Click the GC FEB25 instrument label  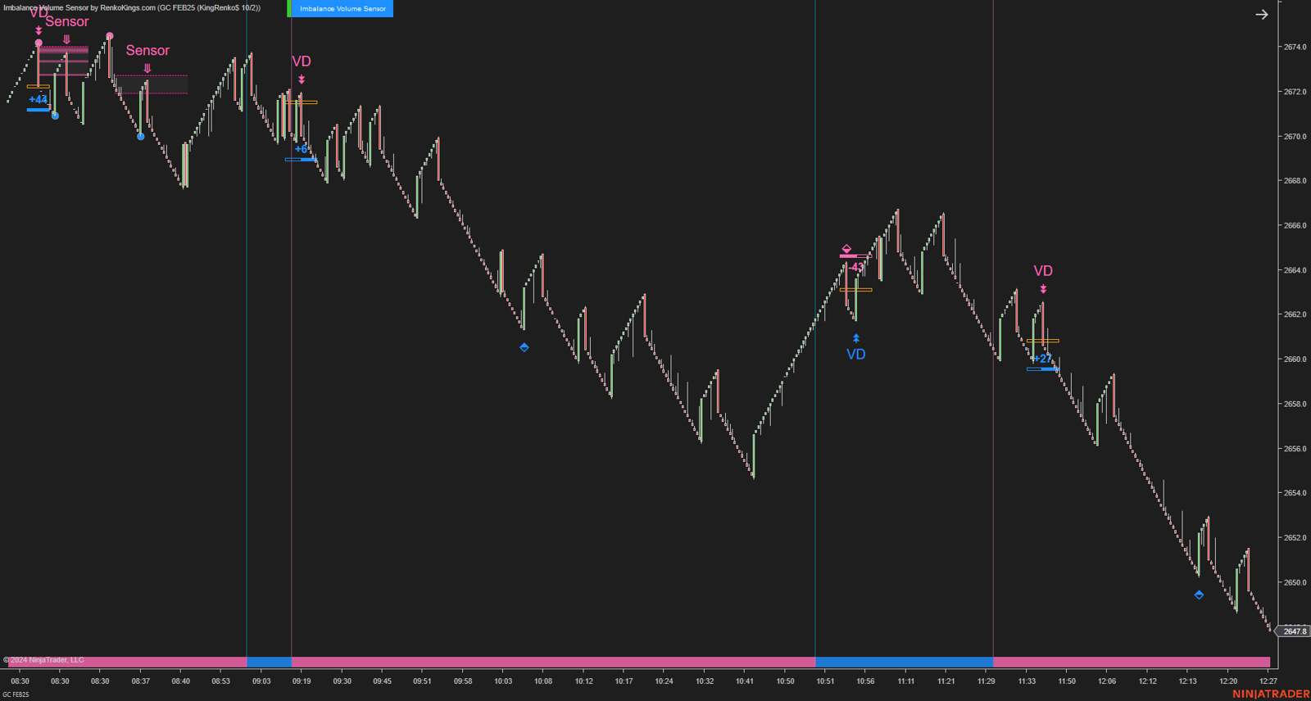(16, 694)
